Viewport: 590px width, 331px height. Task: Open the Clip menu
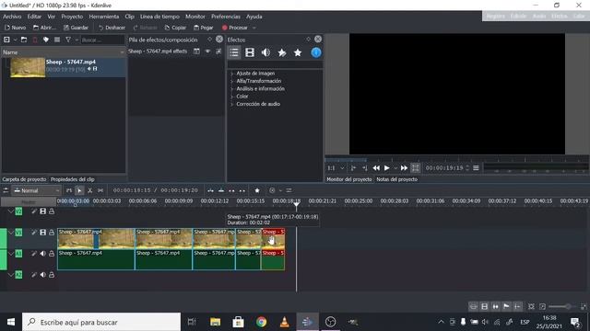129,17
